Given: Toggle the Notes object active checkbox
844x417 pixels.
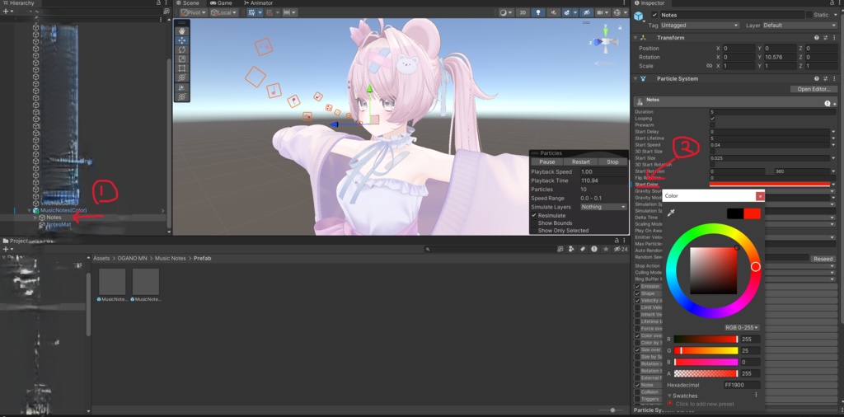Looking at the screenshot, I should pos(654,15).
